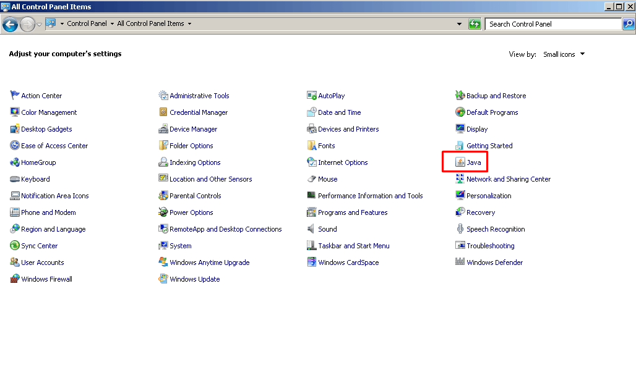Open the Device Manager icon

click(163, 129)
